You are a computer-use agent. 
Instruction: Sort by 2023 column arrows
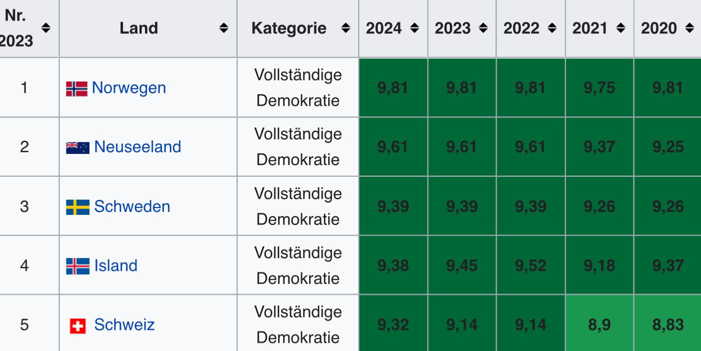coord(483,28)
